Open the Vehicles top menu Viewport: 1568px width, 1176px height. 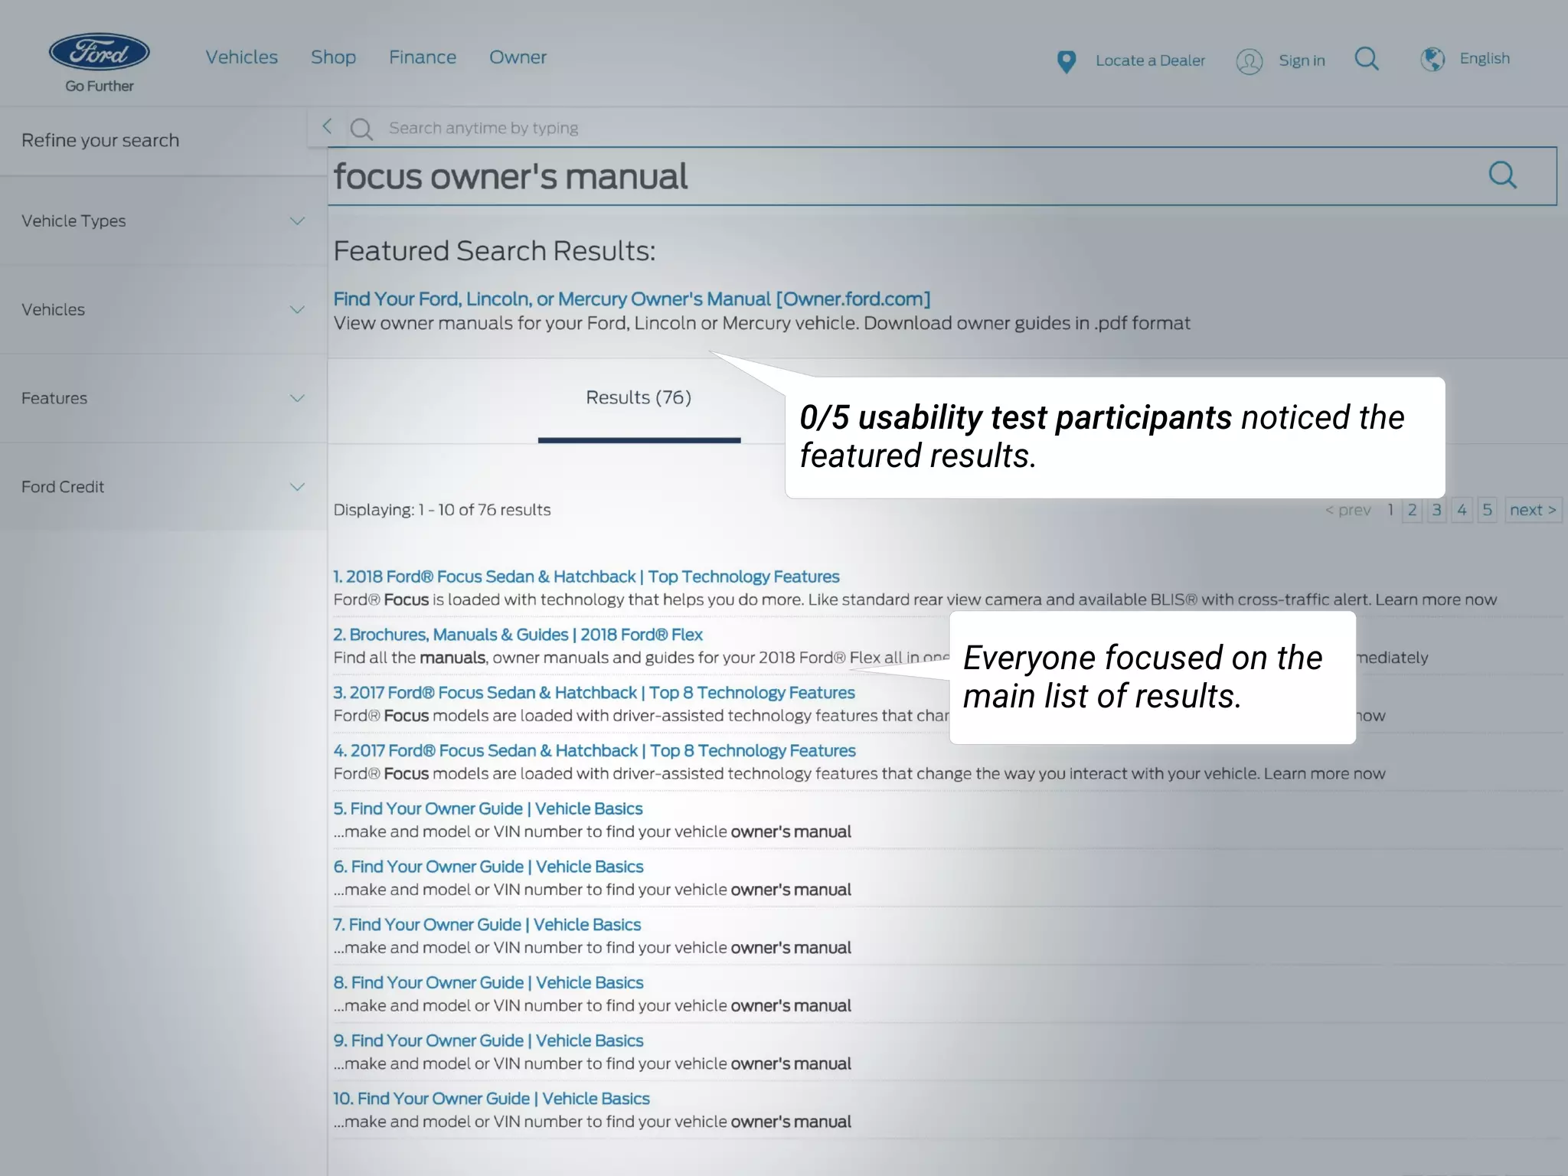[241, 57]
